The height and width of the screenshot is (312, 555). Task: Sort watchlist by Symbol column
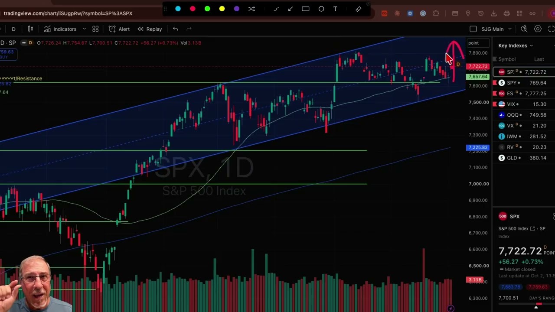click(x=507, y=59)
